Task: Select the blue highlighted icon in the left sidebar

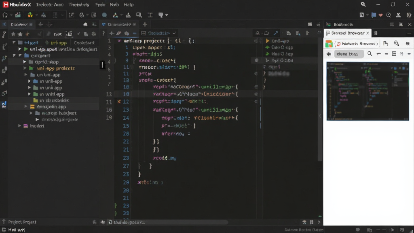Action: [4, 105]
